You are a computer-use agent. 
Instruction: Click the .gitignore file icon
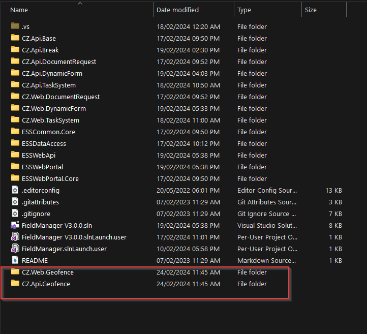[15, 213]
